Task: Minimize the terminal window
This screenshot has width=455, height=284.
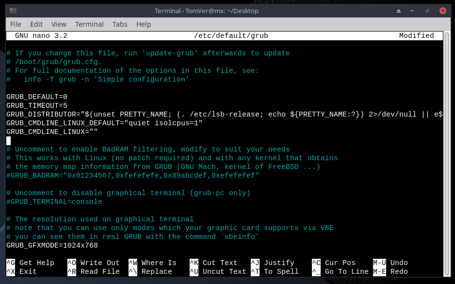Action: coord(412,11)
